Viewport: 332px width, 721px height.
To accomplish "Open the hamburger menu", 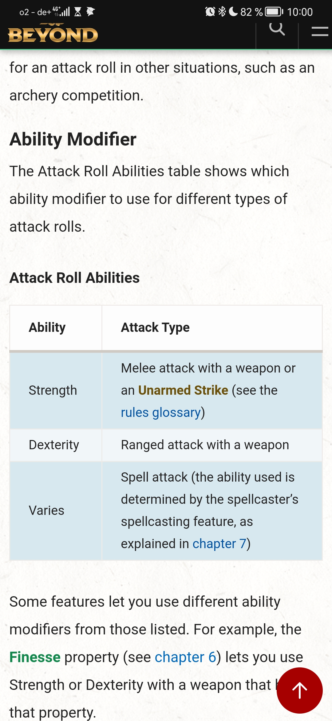I will point(319,31).
